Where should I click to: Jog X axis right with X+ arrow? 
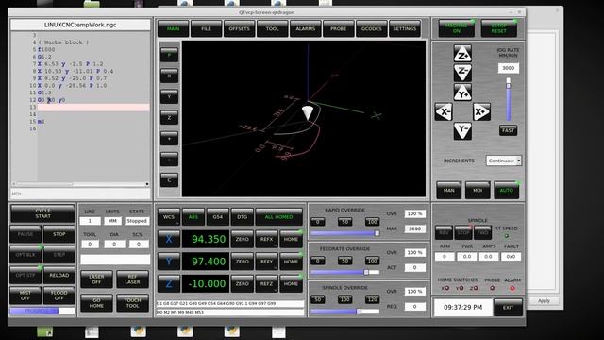pyautogui.click(x=481, y=111)
